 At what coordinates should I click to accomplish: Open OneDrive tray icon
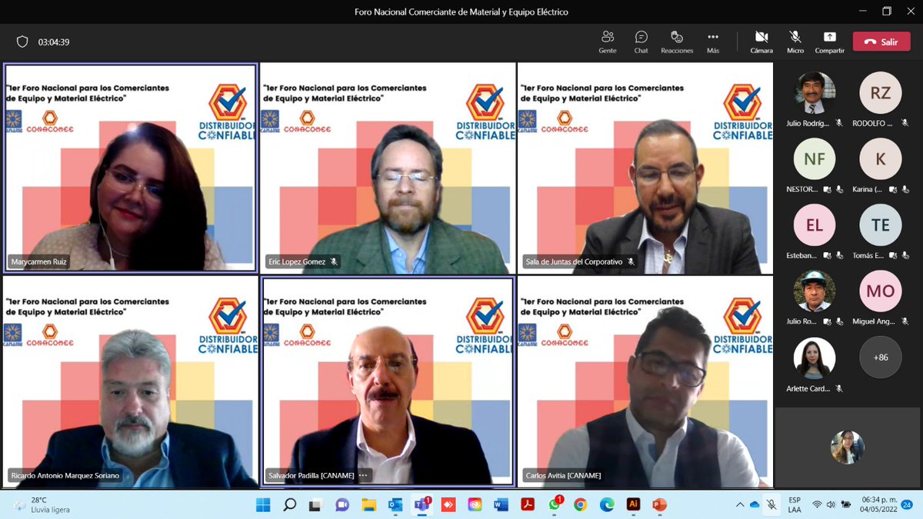[755, 504]
